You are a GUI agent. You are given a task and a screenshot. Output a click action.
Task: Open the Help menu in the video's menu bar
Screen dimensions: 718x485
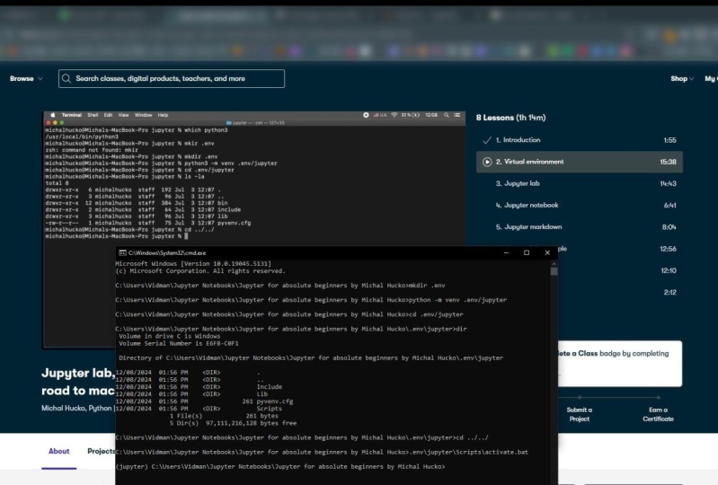tap(163, 115)
